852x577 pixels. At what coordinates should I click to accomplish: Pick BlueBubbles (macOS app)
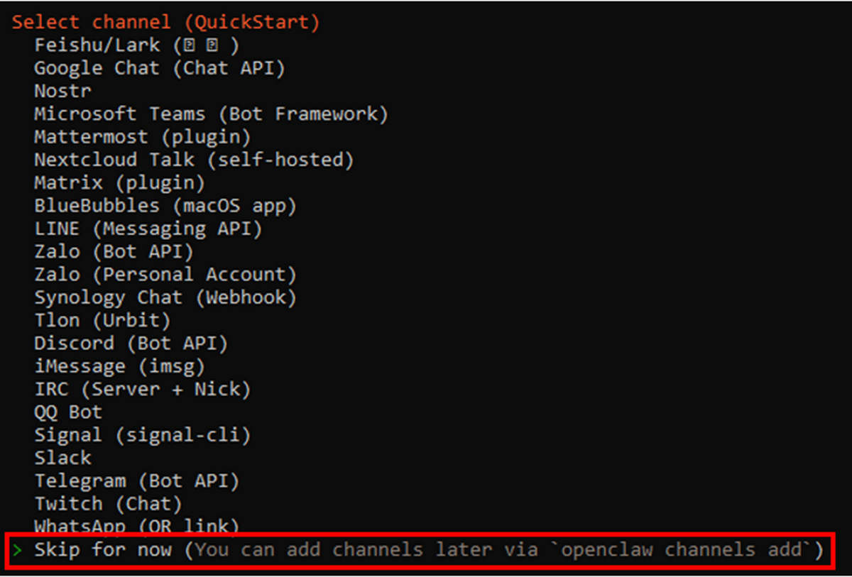165,206
